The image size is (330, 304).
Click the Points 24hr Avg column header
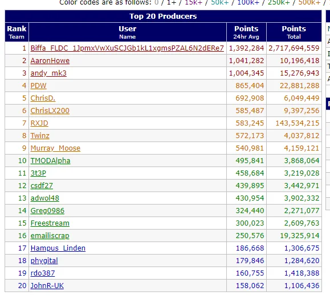coord(246,32)
